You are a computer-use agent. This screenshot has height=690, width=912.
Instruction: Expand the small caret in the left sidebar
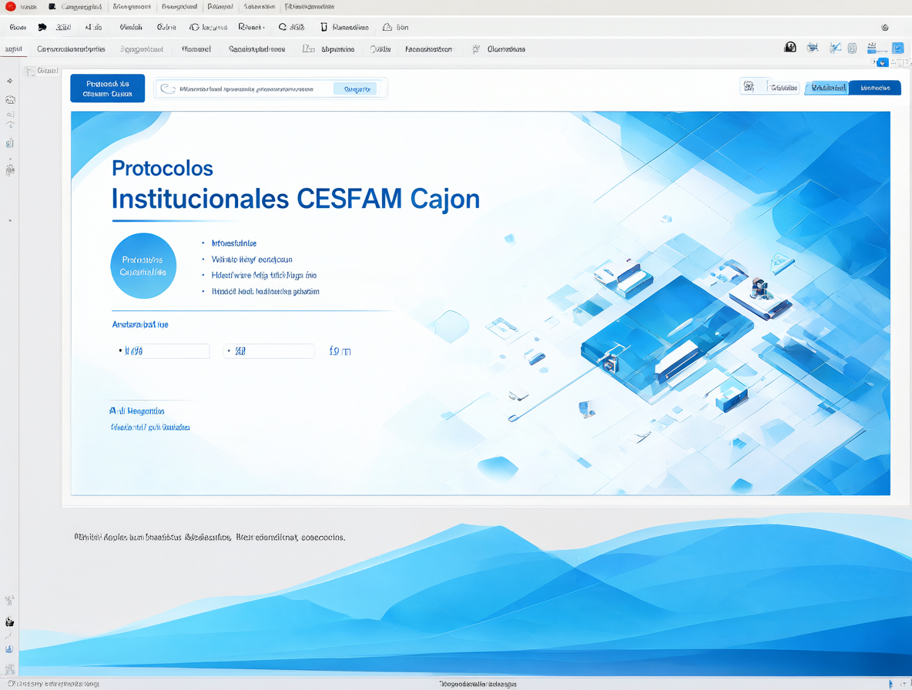10,221
